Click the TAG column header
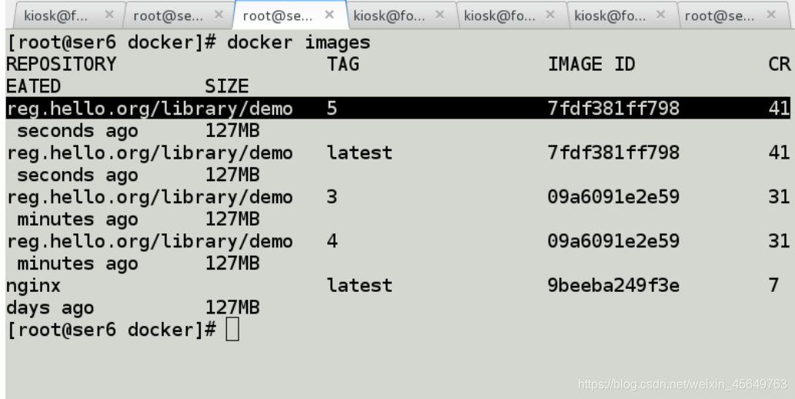The height and width of the screenshot is (399, 795). pyautogui.click(x=342, y=65)
